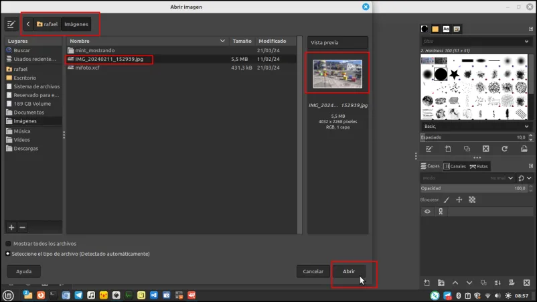Select the mint_mostrando folder
This screenshot has width=537, height=302.
(x=95, y=50)
